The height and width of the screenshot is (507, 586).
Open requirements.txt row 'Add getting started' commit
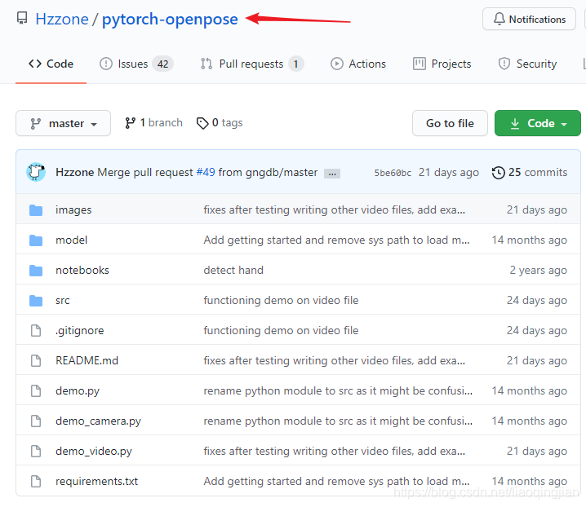[337, 481]
